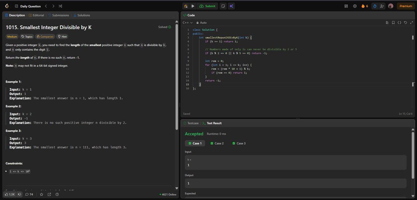Start the timer stopwatch icon

tap(375, 6)
